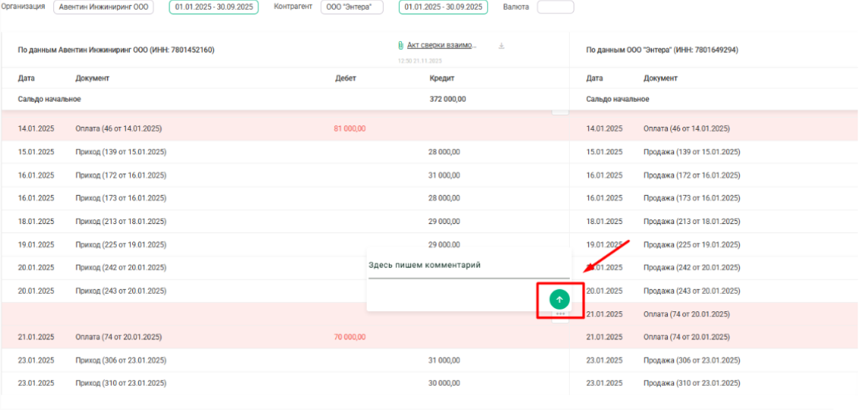The height and width of the screenshot is (410, 860).
Task: Click credit 30 000,00 in Приход 310 row
Action: coord(444,383)
